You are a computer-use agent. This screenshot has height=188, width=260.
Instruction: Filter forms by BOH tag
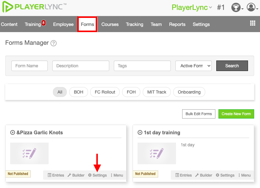[78, 92]
